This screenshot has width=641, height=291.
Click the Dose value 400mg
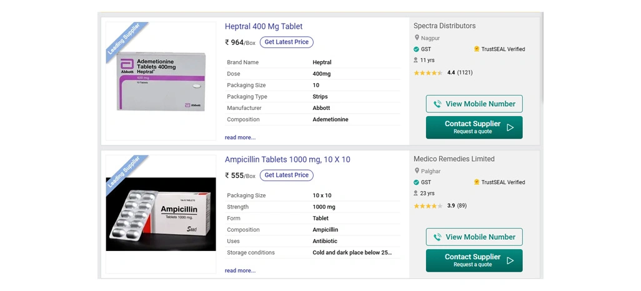[322, 74]
